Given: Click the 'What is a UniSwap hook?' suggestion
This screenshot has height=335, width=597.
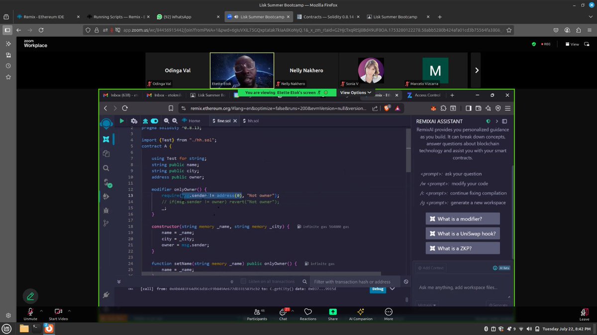Looking at the screenshot, I should pos(462,233).
